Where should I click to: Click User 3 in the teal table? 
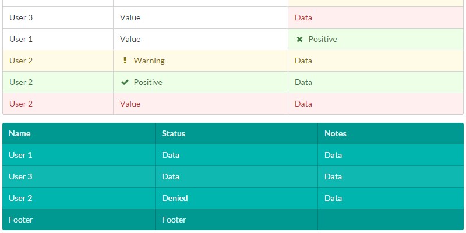(x=20, y=176)
